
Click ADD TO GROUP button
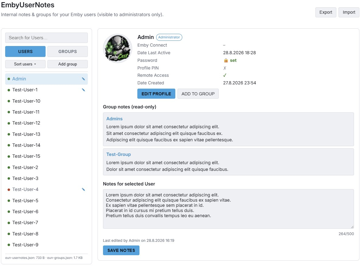[198, 94]
